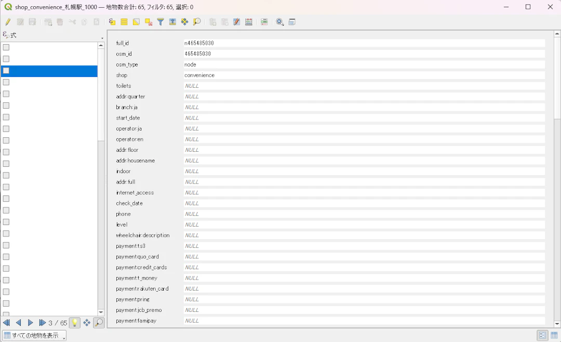Click the NULL field beside toilets
The image size is (561, 342).
(x=364, y=86)
